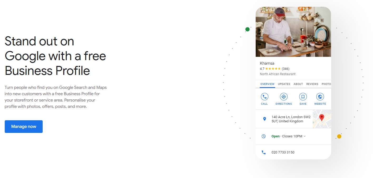Image resolution: width=379 pixels, height=178 pixels.
Task: Switch to the Updates tab
Action: pos(284,84)
